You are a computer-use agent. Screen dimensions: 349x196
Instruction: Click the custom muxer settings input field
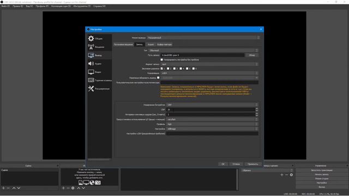[x=209, y=82]
